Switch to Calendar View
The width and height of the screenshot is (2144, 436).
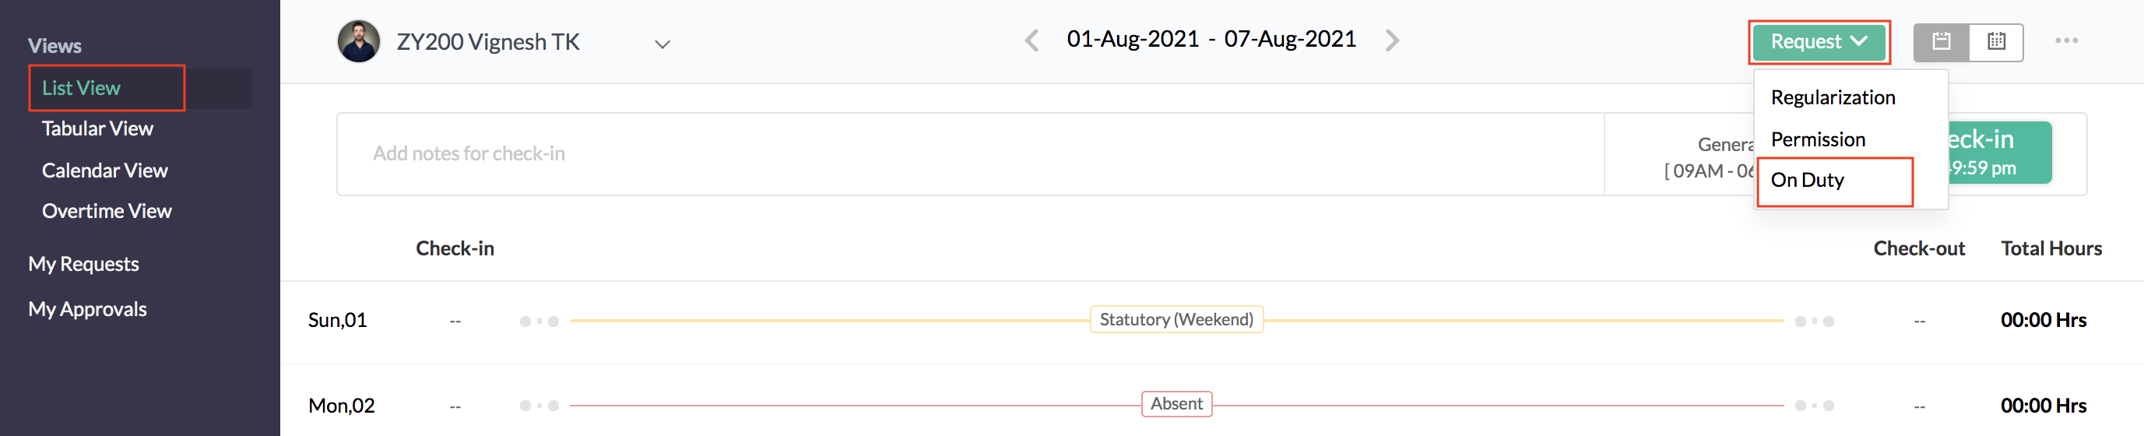tap(105, 171)
